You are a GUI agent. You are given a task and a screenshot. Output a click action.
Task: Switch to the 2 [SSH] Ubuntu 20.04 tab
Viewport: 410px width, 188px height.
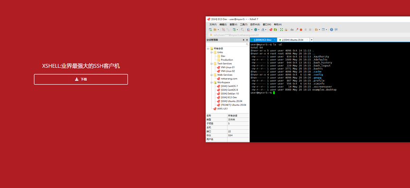pyautogui.click(x=293, y=40)
